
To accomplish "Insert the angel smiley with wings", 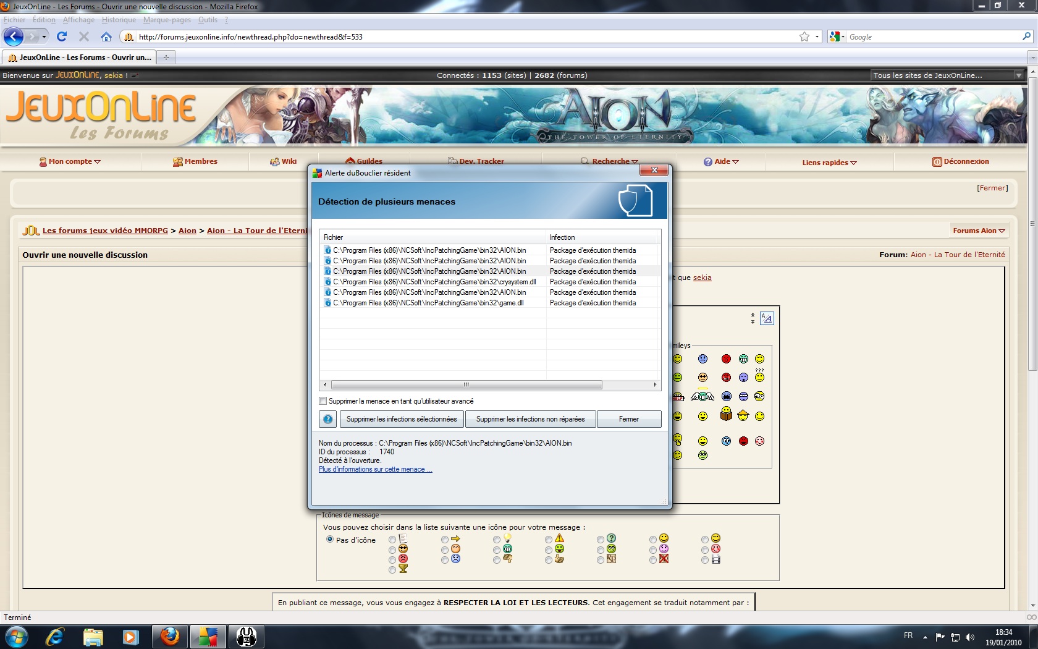I will point(703,396).
